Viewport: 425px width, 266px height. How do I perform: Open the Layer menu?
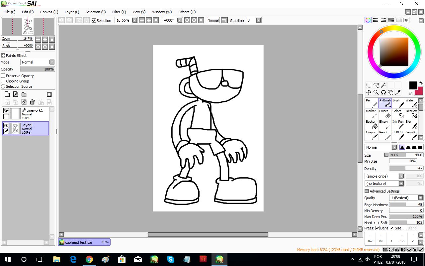pos(72,12)
